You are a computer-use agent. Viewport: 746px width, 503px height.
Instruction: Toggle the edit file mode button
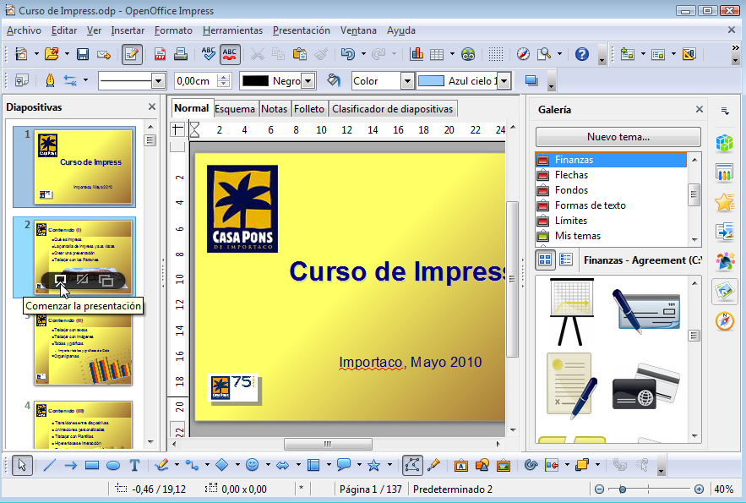(131, 54)
